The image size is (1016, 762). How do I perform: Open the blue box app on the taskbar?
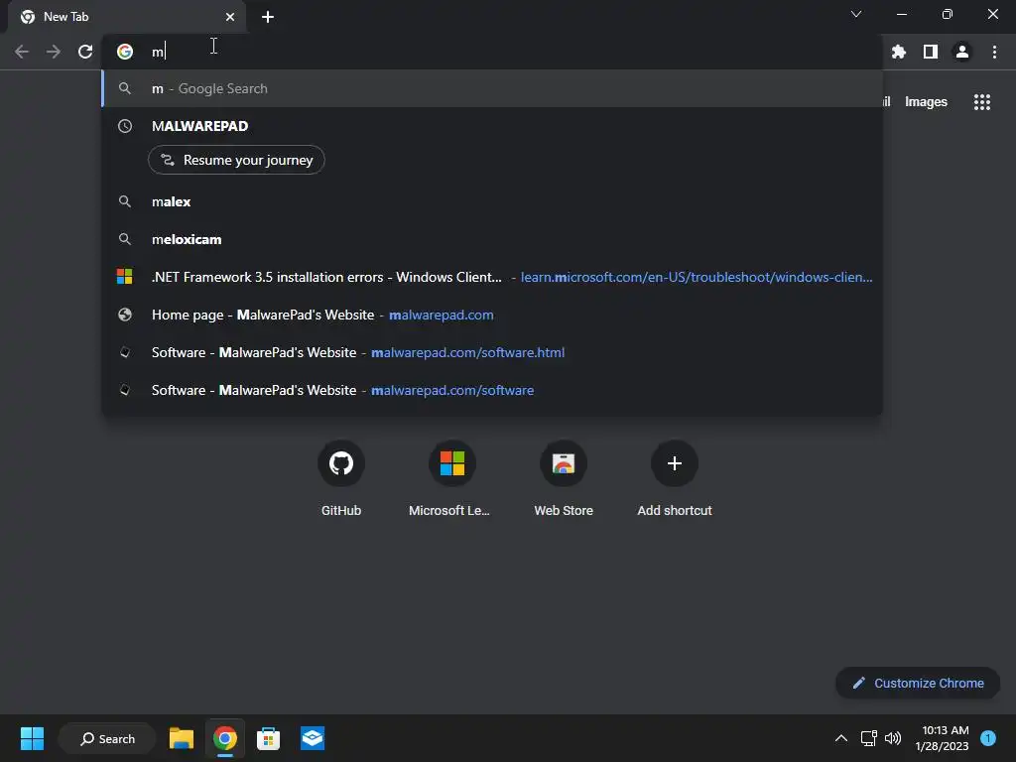point(313,738)
